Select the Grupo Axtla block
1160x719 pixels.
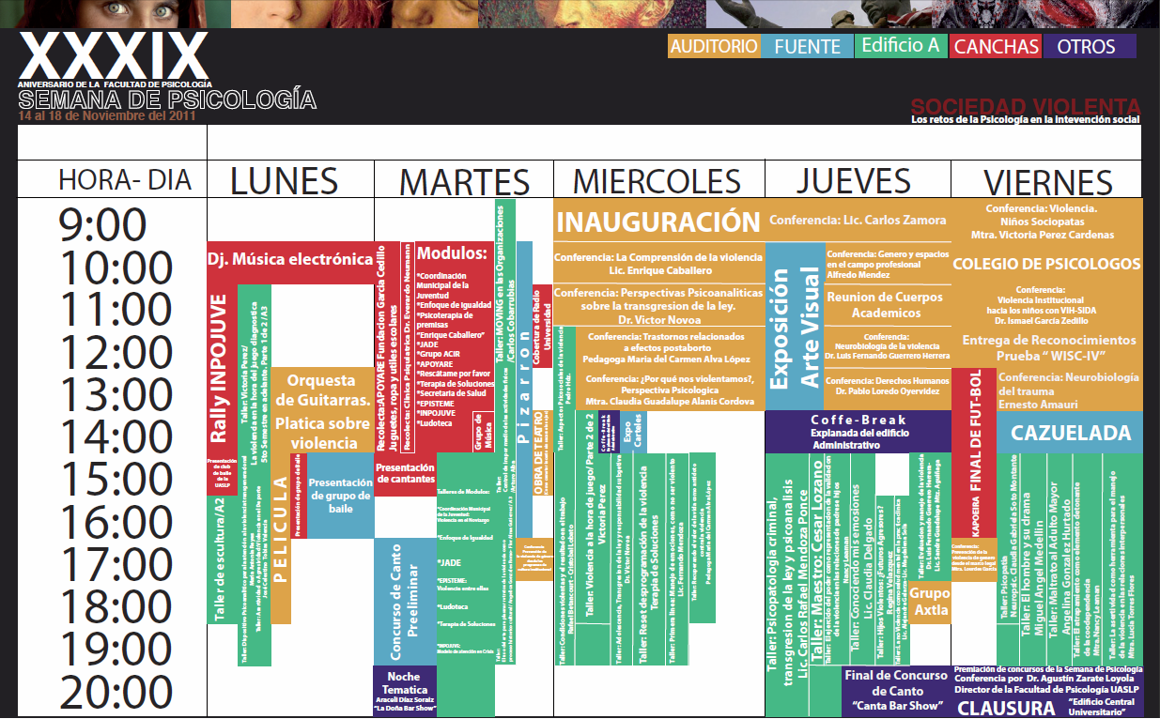click(931, 601)
